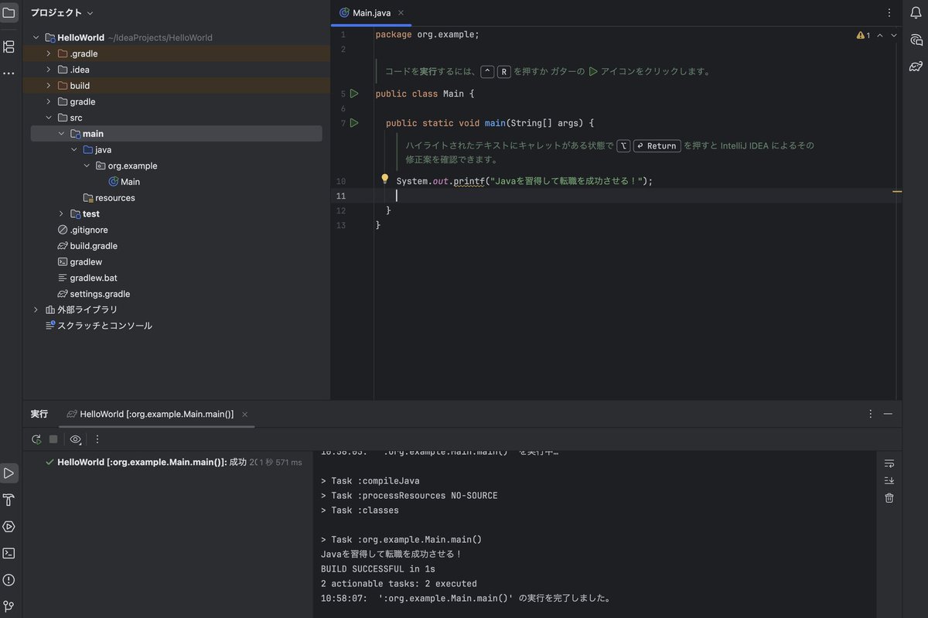Viewport: 928px width, 618px height.
Task: Open the Terminal tool window icon
Action: point(9,553)
